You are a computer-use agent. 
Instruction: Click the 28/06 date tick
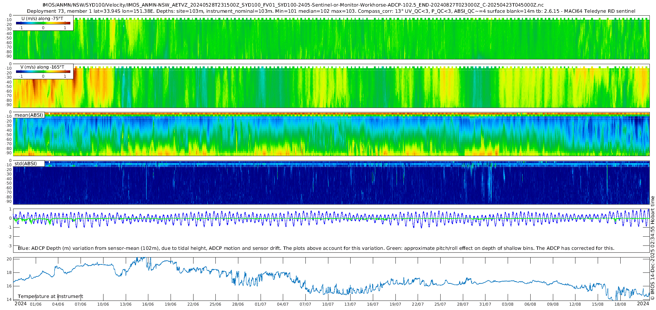(238, 304)
